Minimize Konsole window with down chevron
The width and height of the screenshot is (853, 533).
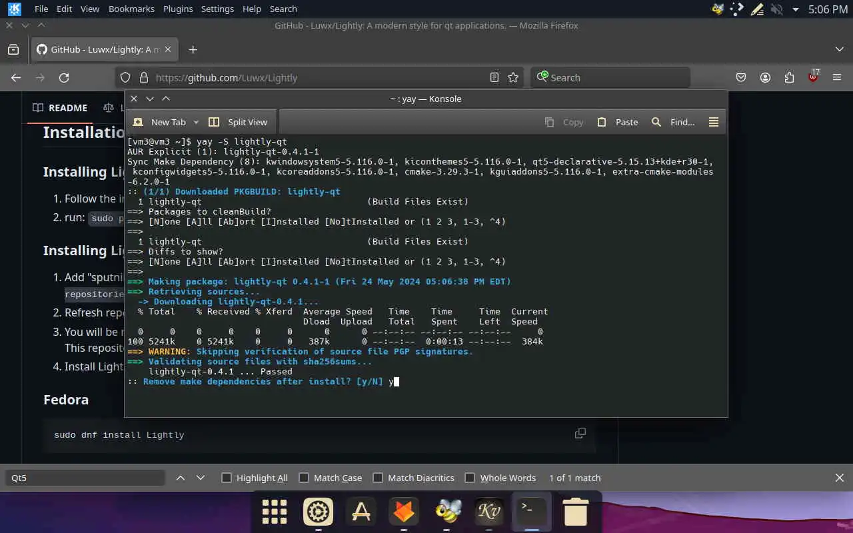coord(150,99)
